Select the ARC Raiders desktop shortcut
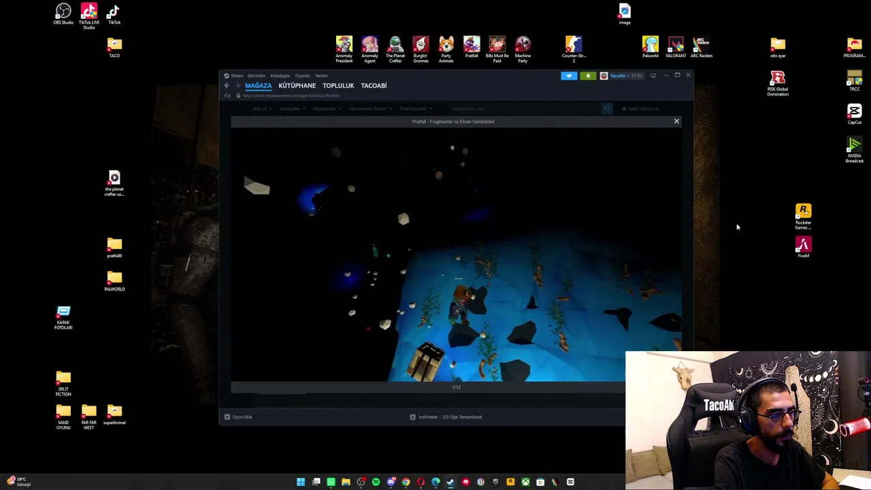The height and width of the screenshot is (490, 871). click(702, 48)
